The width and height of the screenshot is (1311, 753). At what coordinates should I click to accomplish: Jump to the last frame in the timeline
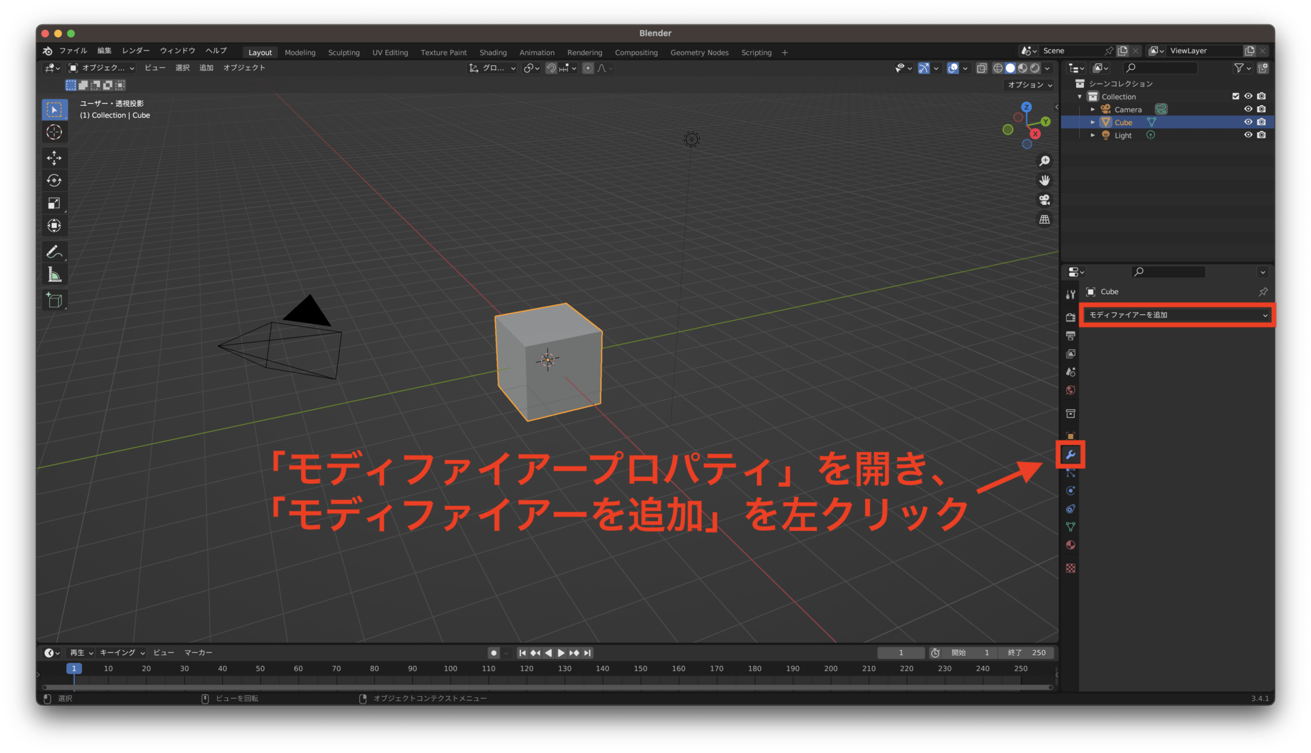coord(587,652)
